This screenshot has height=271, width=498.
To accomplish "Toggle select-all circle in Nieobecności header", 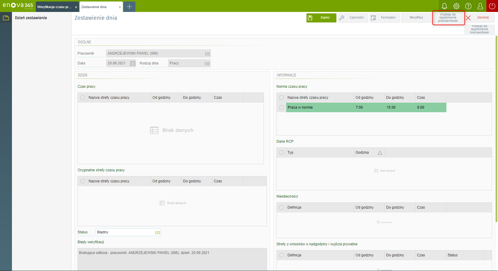I will click(282, 207).
